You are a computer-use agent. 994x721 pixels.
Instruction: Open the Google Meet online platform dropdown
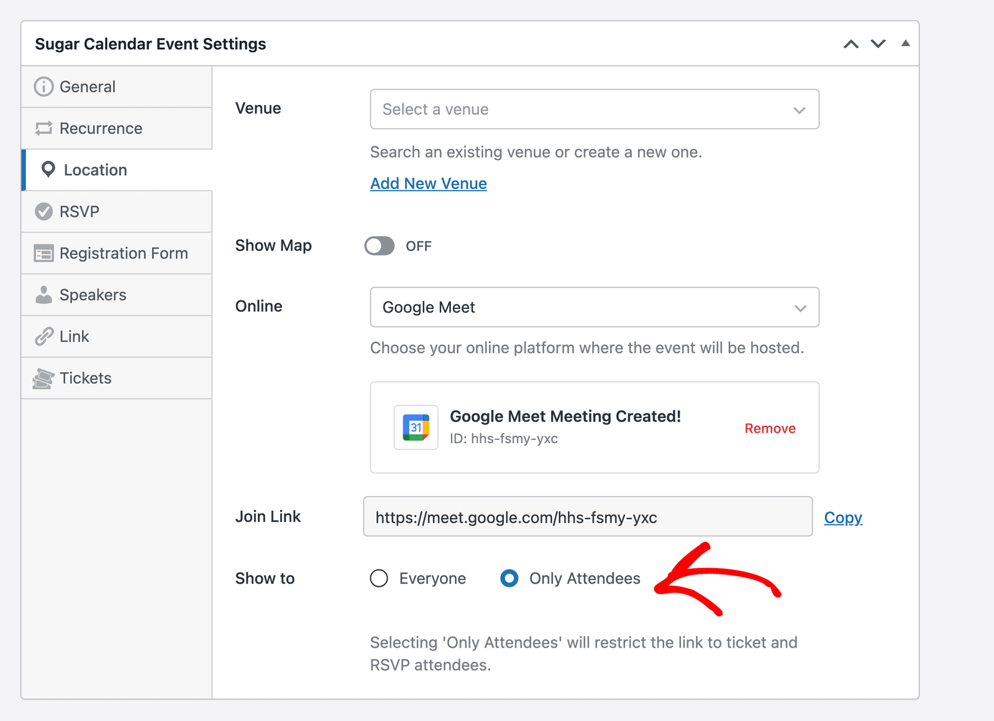[595, 307]
